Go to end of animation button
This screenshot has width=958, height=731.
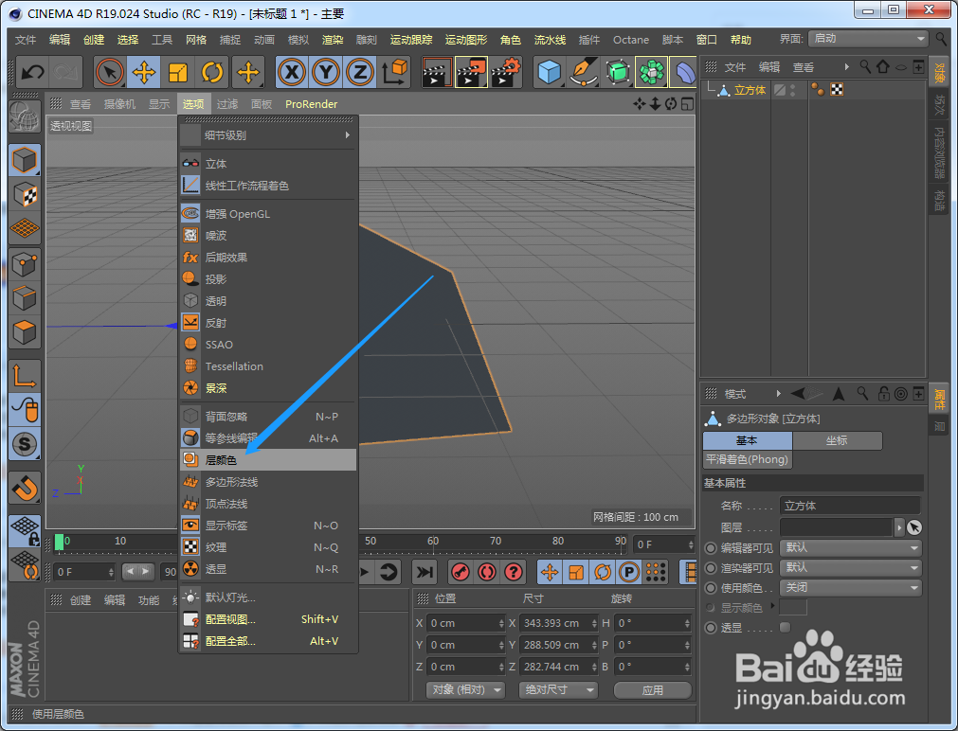pos(424,572)
